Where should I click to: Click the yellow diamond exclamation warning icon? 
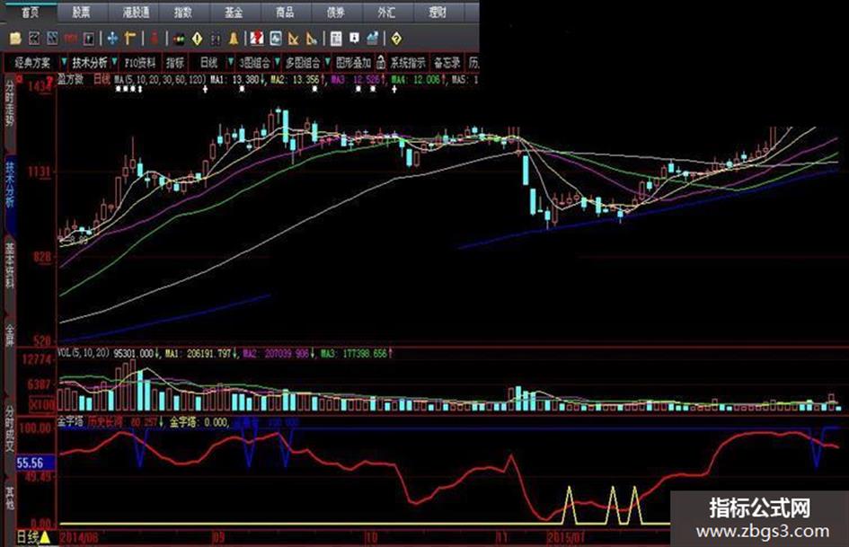pyautogui.click(x=197, y=39)
